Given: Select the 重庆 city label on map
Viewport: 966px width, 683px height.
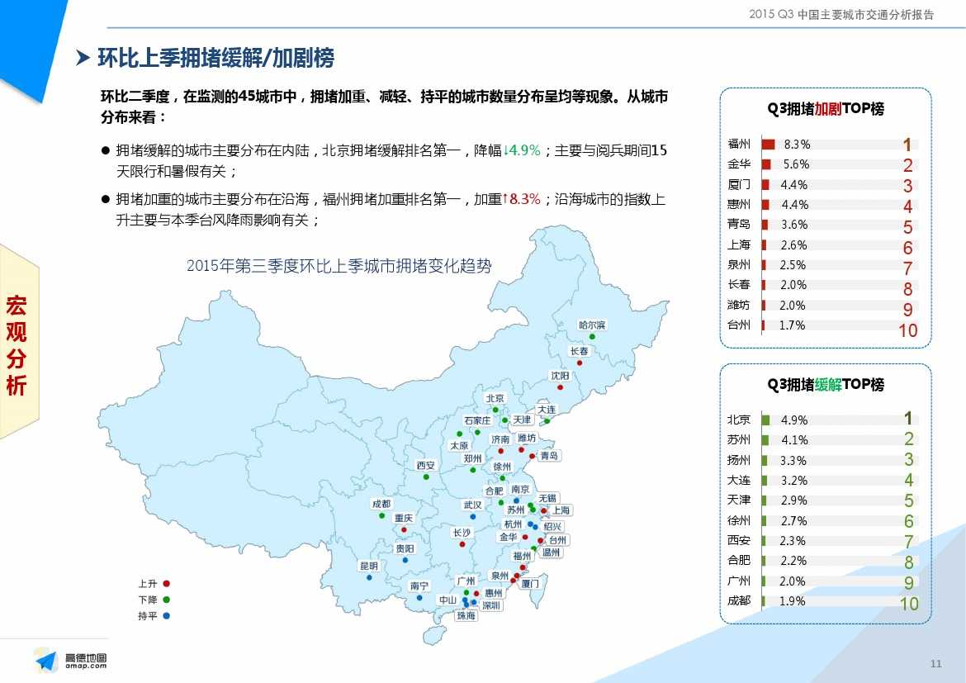Looking at the screenshot, I should pyautogui.click(x=404, y=518).
